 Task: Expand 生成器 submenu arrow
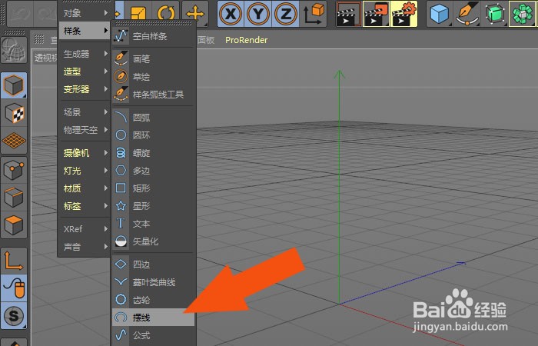coord(106,54)
